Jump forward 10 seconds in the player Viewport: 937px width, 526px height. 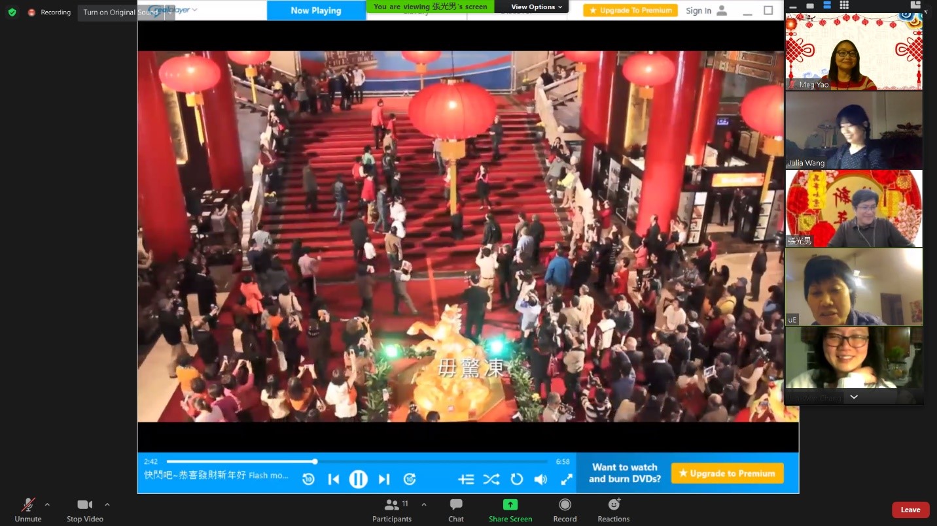[x=410, y=479]
